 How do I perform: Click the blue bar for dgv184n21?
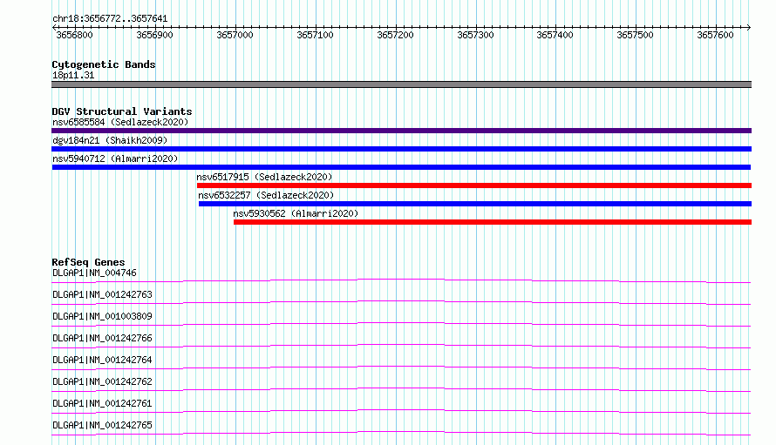click(401, 149)
